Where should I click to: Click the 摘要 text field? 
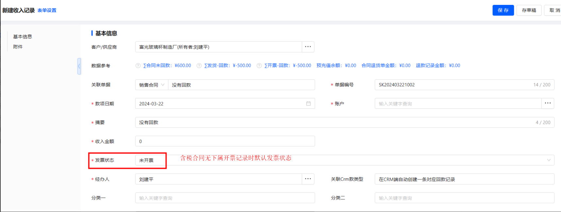tap(345, 122)
